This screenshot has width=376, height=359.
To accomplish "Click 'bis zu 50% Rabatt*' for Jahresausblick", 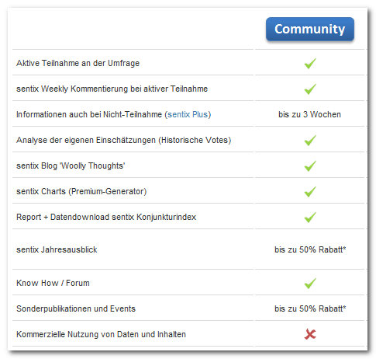I will click(x=310, y=249).
